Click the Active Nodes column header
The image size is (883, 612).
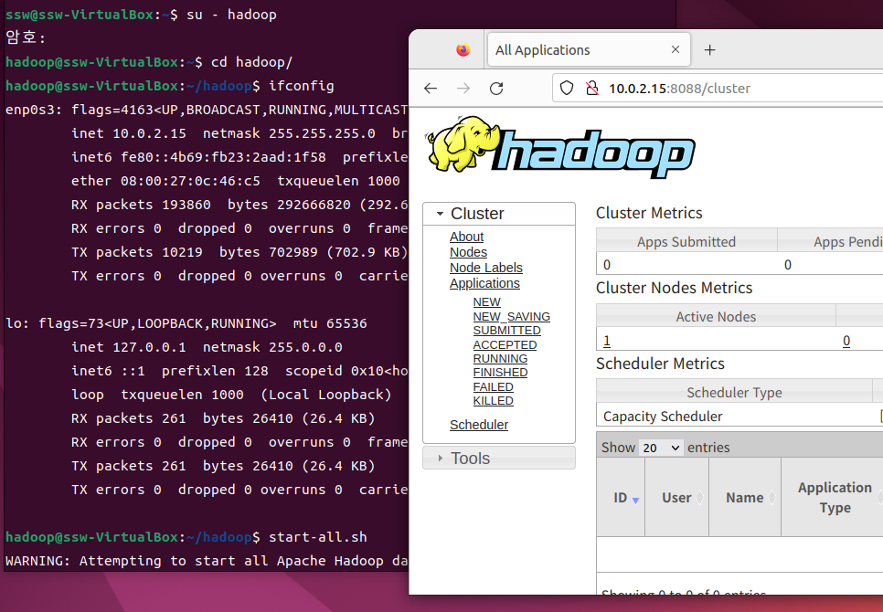pos(716,317)
